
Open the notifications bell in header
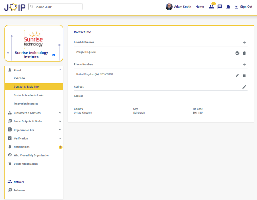pyautogui.click(x=228, y=7)
